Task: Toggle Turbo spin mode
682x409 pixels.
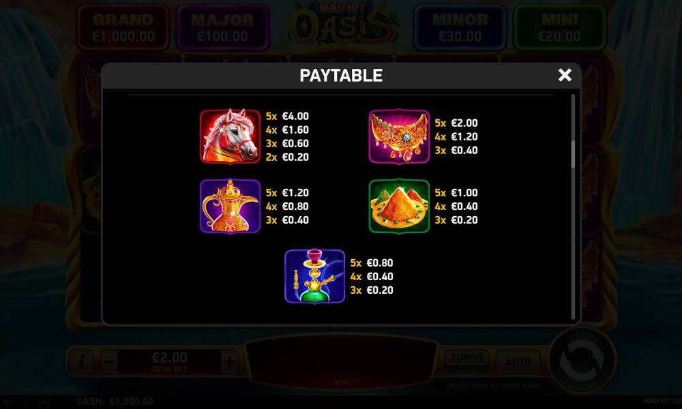Action: tap(466, 360)
